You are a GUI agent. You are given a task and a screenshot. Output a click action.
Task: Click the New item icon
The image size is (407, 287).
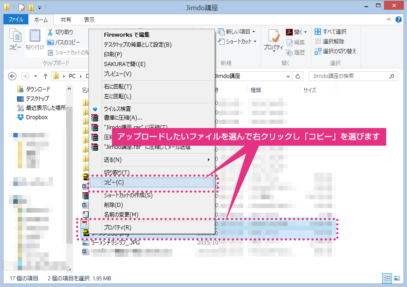221,32
